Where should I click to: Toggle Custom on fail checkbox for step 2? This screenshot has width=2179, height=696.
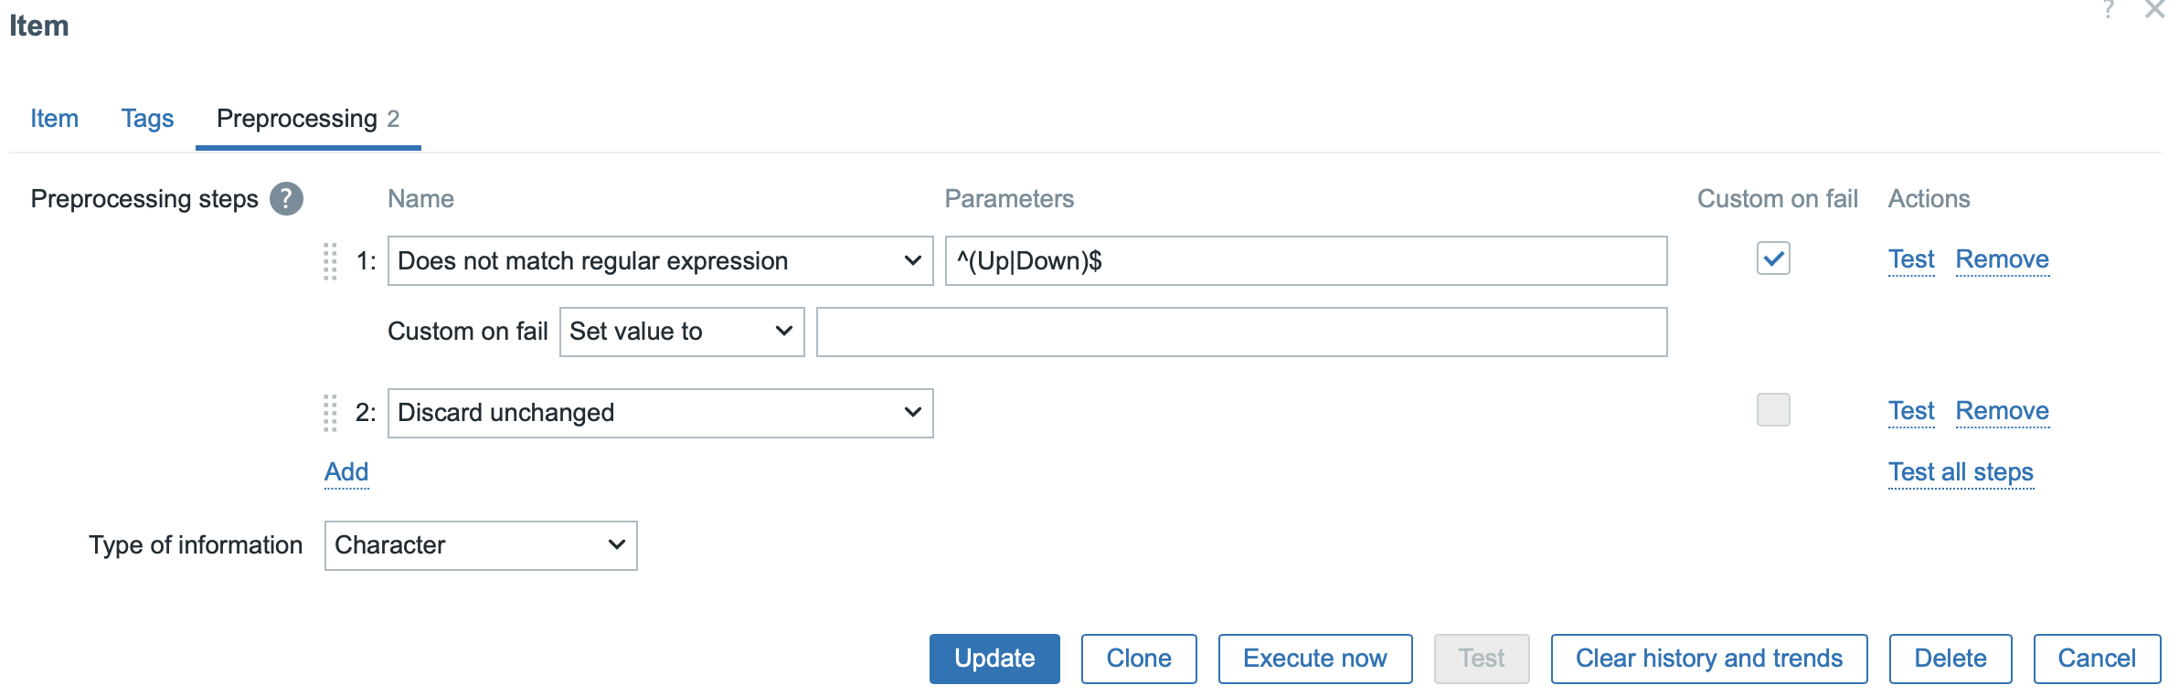[x=1772, y=410]
